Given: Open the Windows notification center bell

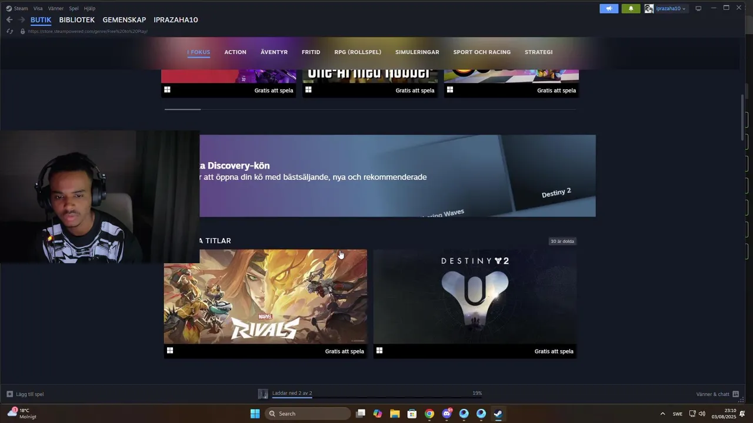Looking at the screenshot, I should click(742, 414).
